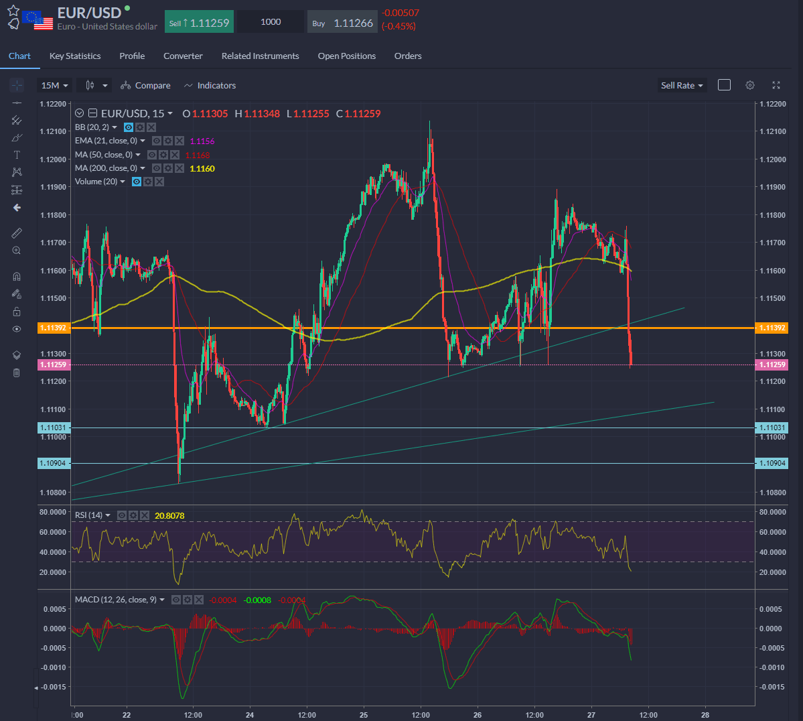This screenshot has height=721, width=803.
Task: Pick the ruler measure tool
Action: click(x=17, y=233)
